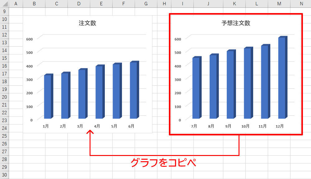The image size is (311, 179).
Task: Select row 12 header
Action: click(x=4, y=35)
